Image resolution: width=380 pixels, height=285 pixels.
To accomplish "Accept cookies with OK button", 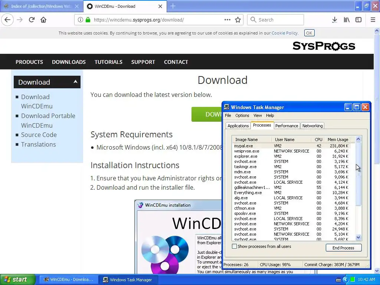I will click(x=309, y=33).
